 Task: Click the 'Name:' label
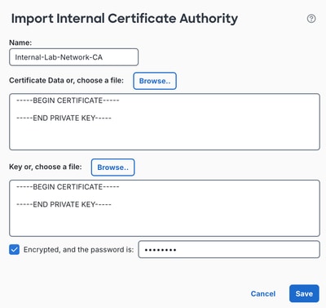(20, 42)
